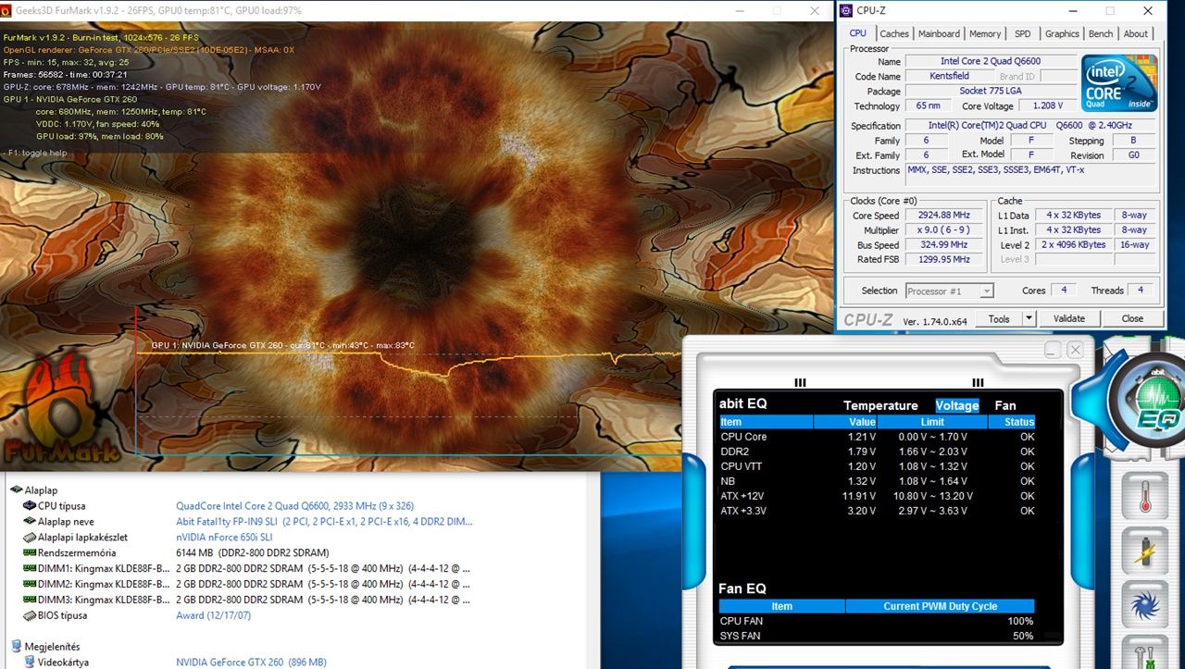1185x669 pixels.
Task: Click the Alaplap motherboard category icon
Action: click(16, 490)
